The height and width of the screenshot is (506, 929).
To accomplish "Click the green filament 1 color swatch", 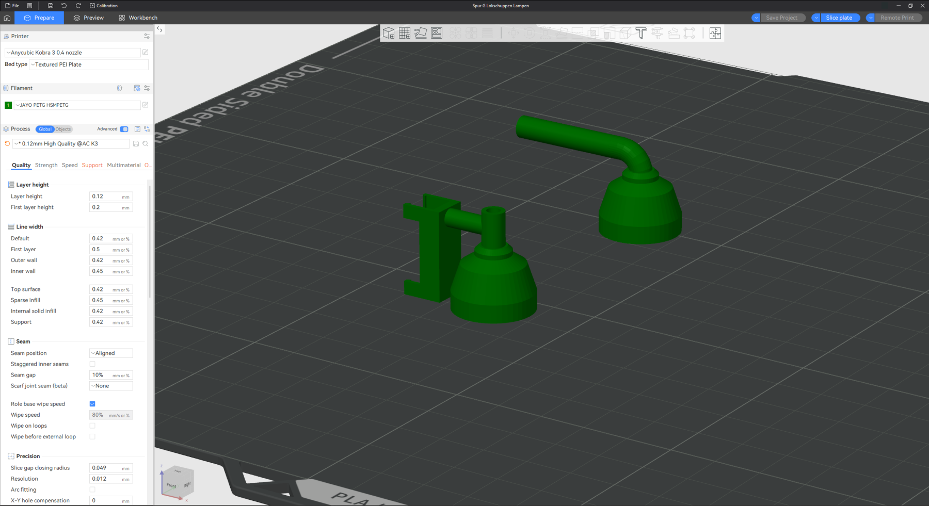I will 8,105.
